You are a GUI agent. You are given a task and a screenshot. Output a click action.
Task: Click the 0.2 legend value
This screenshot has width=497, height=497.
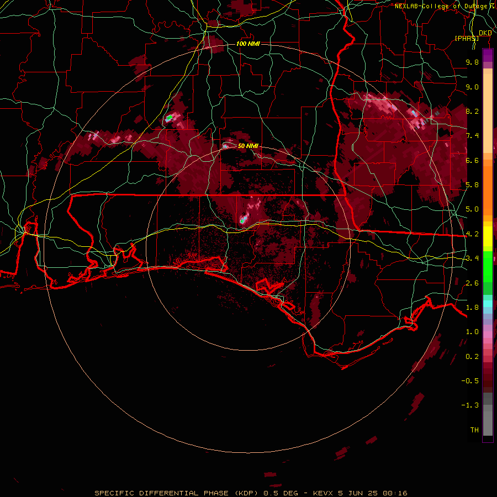point(472,357)
